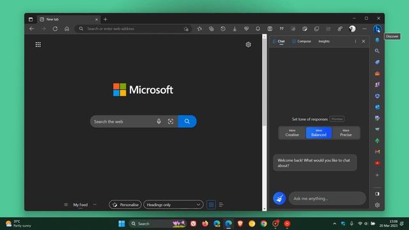Open Google Chrome from the taskbar

click(x=264, y=224)
